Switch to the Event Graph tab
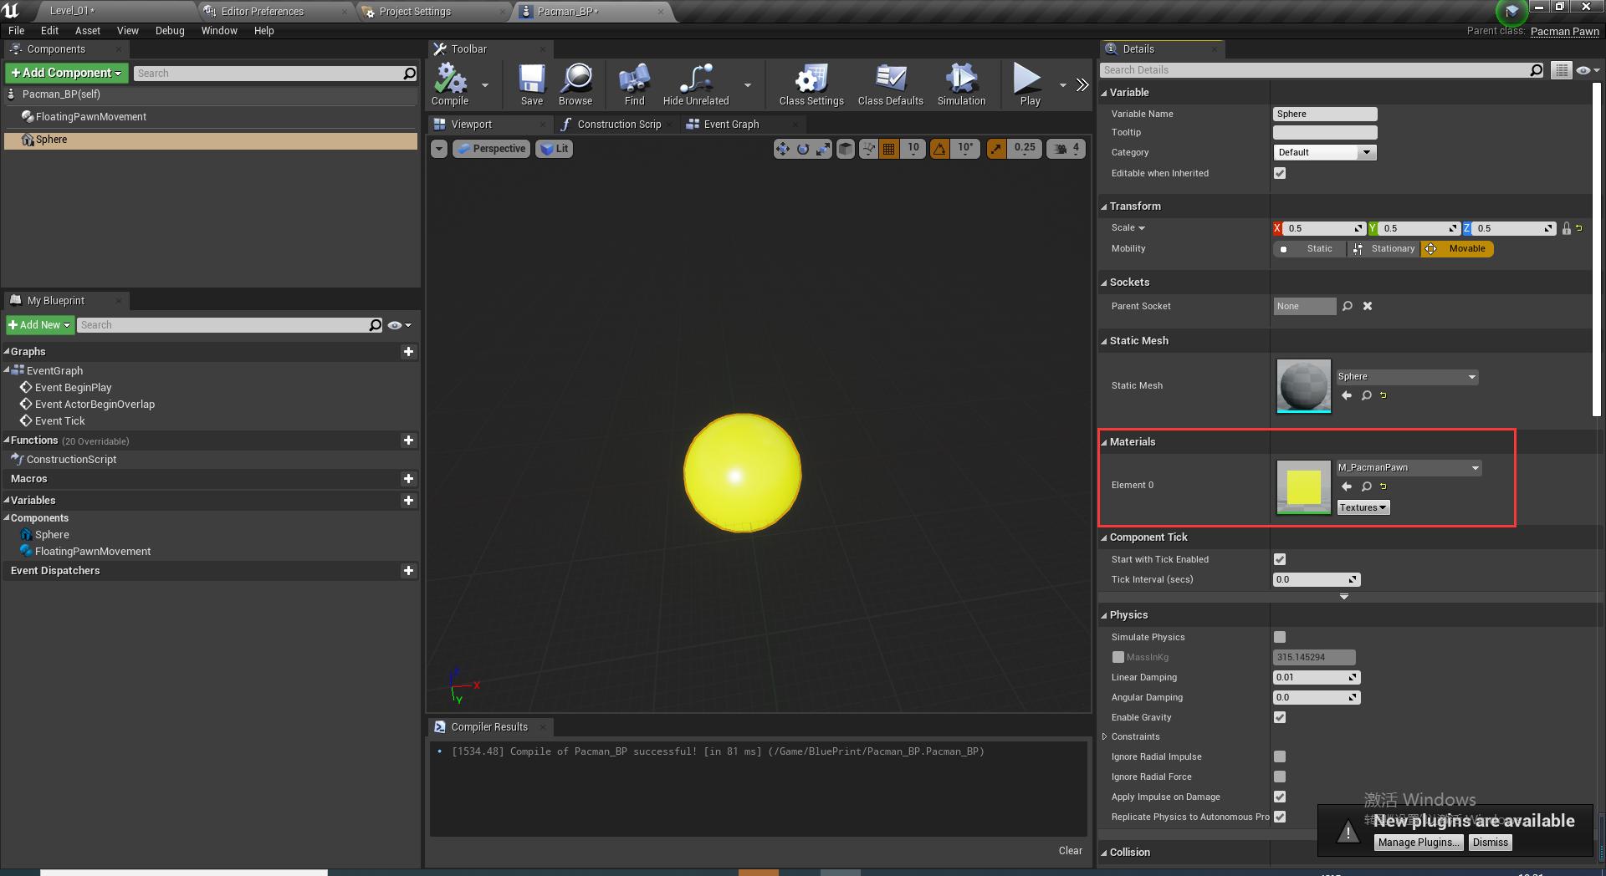The height and width of the screenshot is (876, 1606). pyautogui.click(x=729, y=124)
